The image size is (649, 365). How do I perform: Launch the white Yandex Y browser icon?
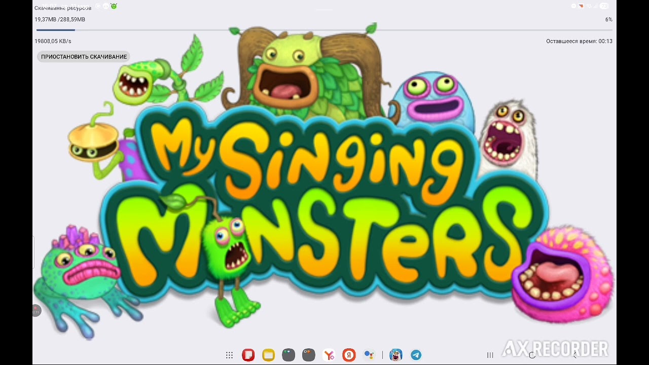coord(329,355)
